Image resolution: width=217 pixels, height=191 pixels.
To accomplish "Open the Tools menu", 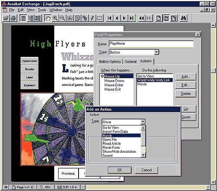I will pos(42,10).
